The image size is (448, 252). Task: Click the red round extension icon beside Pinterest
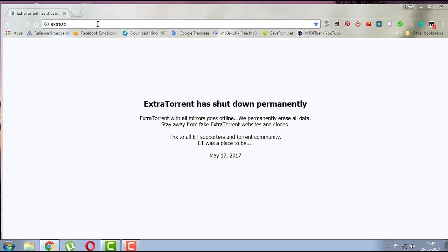(x=358, y=24)
